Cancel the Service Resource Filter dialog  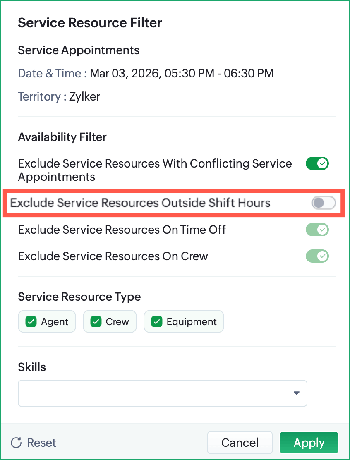pos(240,443)
